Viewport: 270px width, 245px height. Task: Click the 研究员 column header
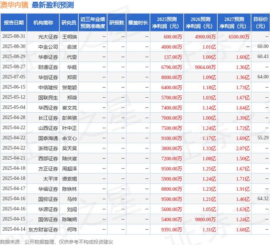point(69,23)
